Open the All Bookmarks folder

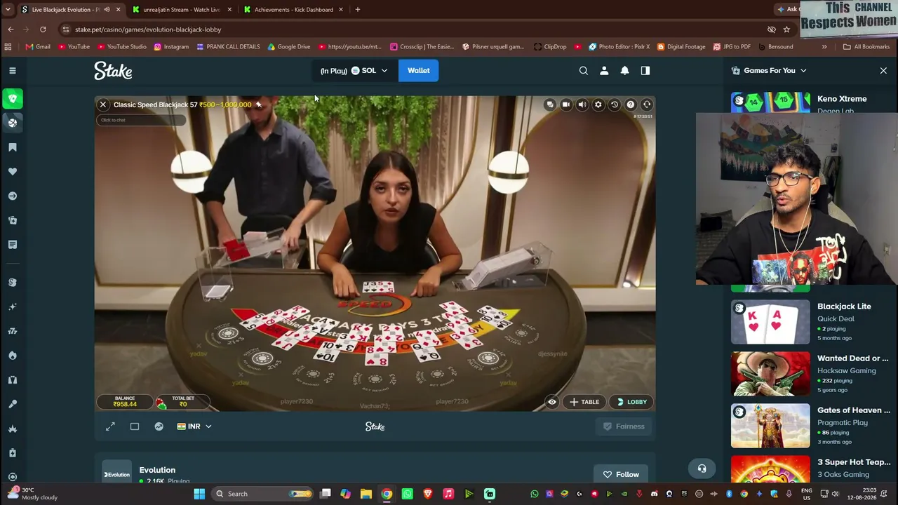pos(866,47)
